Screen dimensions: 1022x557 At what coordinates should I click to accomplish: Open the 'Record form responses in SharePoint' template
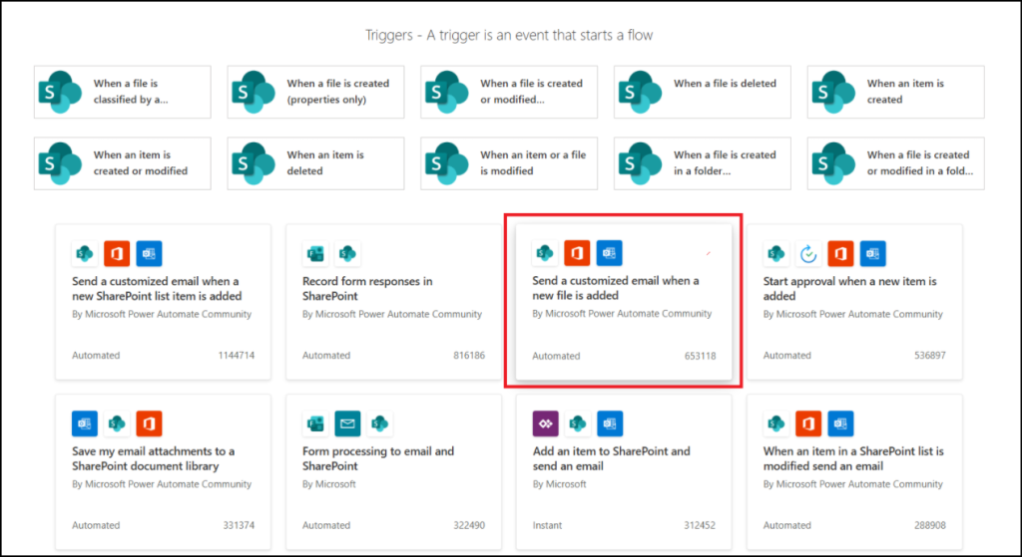[x=393, y=302]
